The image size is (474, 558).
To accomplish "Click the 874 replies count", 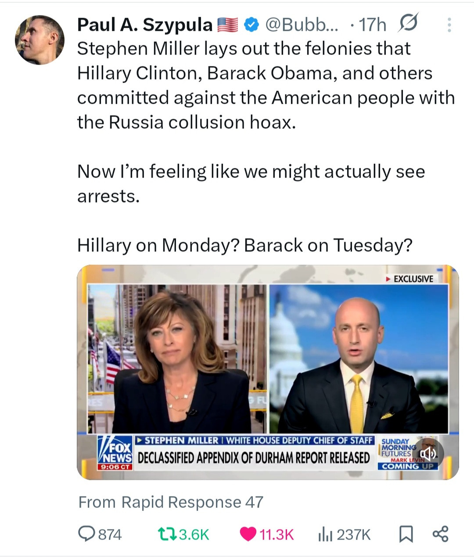I will pos(110,534).
